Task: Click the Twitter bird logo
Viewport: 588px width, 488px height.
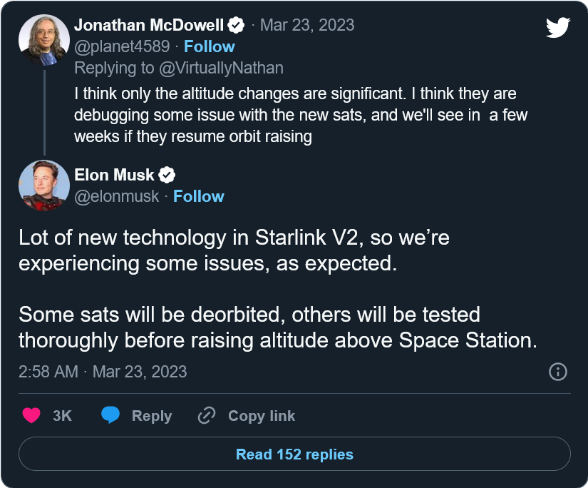Action: [558, 28]
